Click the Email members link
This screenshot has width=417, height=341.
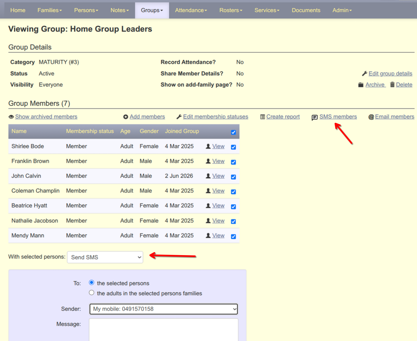point(395,117)
